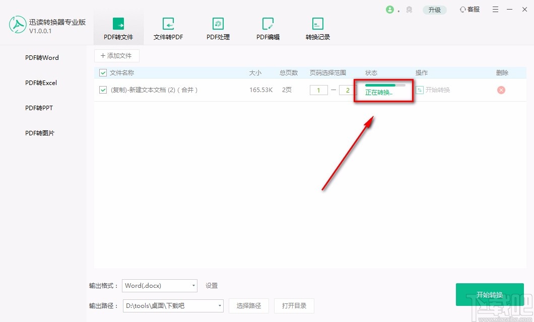
Task: Open the bell notification icon
Action: coord(409,9)
